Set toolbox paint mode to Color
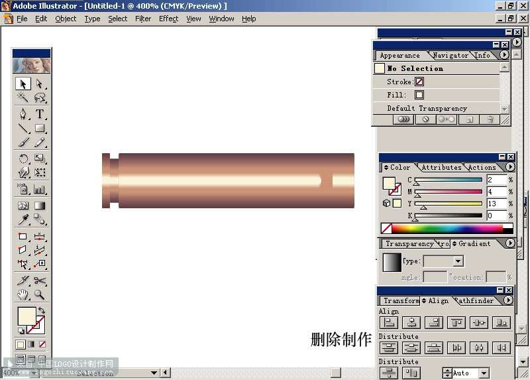530x380 pixels. point(21,344)
